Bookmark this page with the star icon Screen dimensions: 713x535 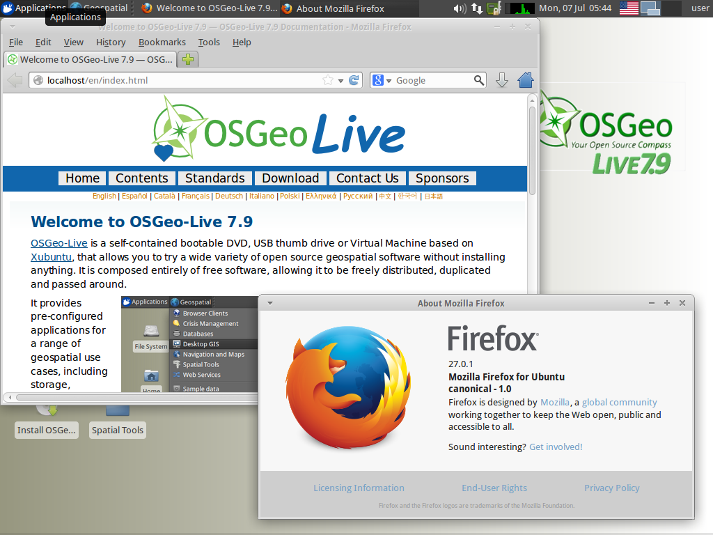[x=327, y=81]
